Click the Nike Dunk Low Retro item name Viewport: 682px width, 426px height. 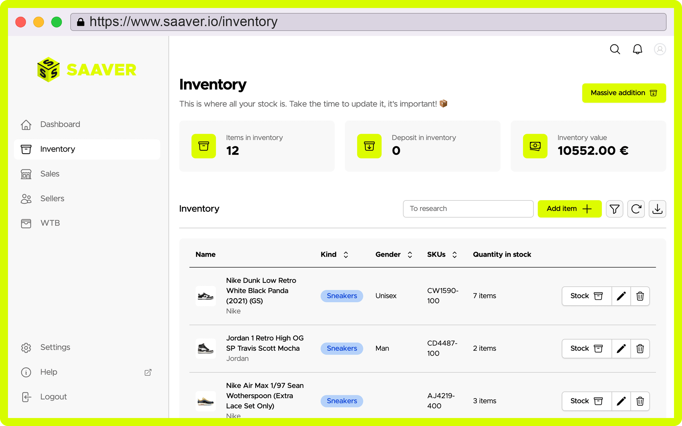click(x=261, y=290)
